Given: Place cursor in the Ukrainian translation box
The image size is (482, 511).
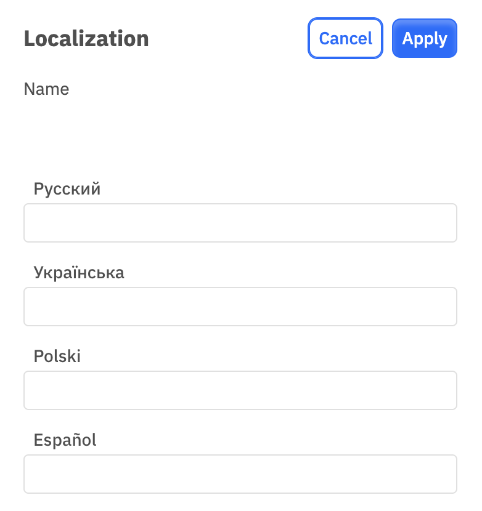Looking at the screenshot, I should pos(240,307).
